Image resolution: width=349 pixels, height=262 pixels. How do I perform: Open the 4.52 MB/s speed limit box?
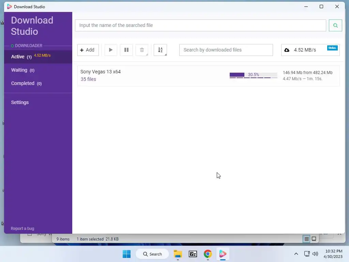coord(310,50)
